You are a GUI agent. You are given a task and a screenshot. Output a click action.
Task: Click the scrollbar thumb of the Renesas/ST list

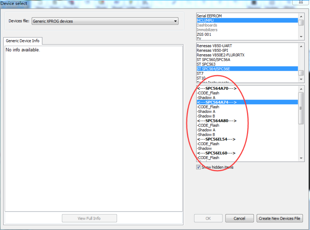[x=301, y=73]
